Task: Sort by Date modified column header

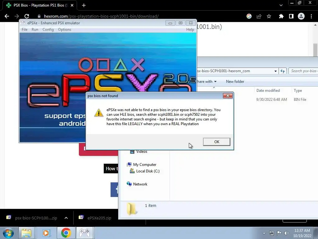Action: [268, 91]
